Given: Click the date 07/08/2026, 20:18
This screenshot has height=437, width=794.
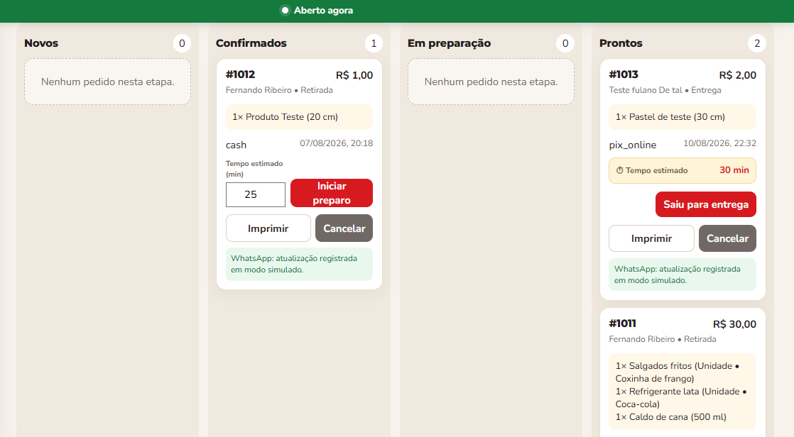Looking at the screenshot, I should (336, 143).
